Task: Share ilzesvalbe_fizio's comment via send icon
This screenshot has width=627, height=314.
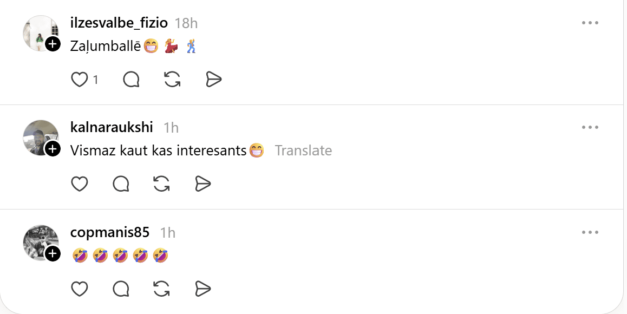Action: point(214,80)
